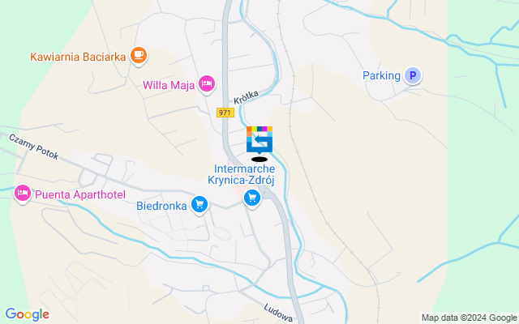Viewport: 519px width, 324px height.
Task: Click the Willa Maja hotel bed icon
Action: (x=207, y=84)
